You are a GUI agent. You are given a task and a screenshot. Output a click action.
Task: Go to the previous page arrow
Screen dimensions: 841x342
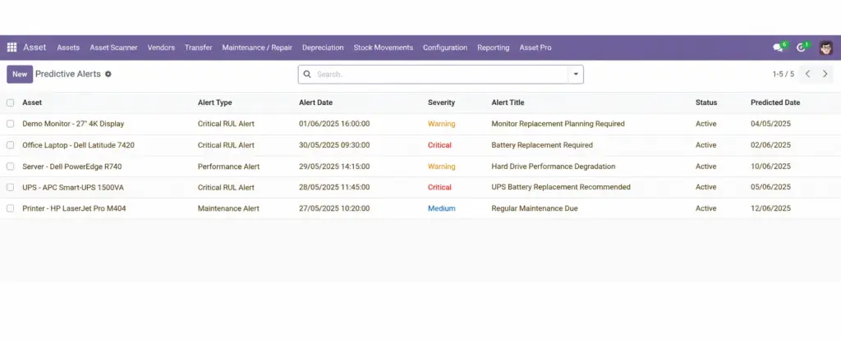[808, 75]
